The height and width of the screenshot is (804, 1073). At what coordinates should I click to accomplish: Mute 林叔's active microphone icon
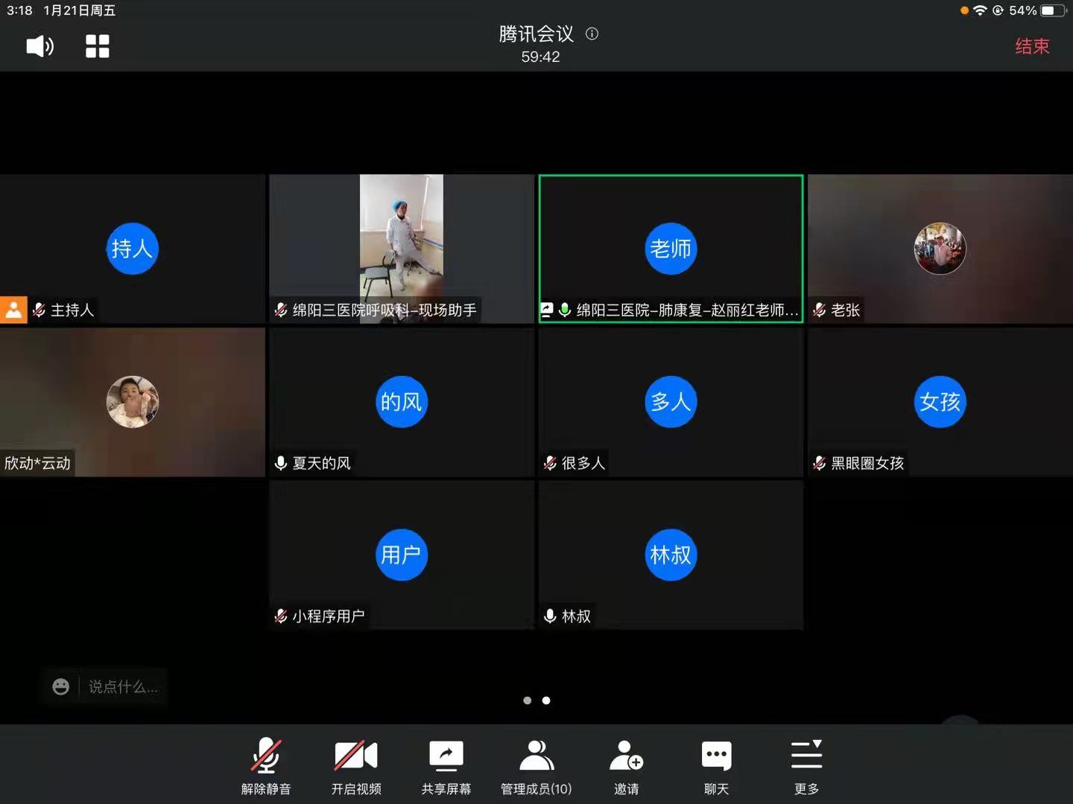click(549, 616)
